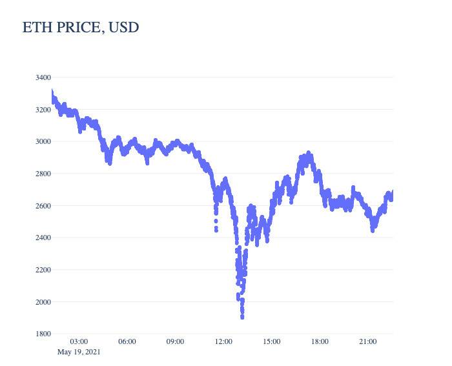Click the lowest price point near 1900
This screenshot has height=366, width=452.
pyautogui.click(x=242, y=317)
